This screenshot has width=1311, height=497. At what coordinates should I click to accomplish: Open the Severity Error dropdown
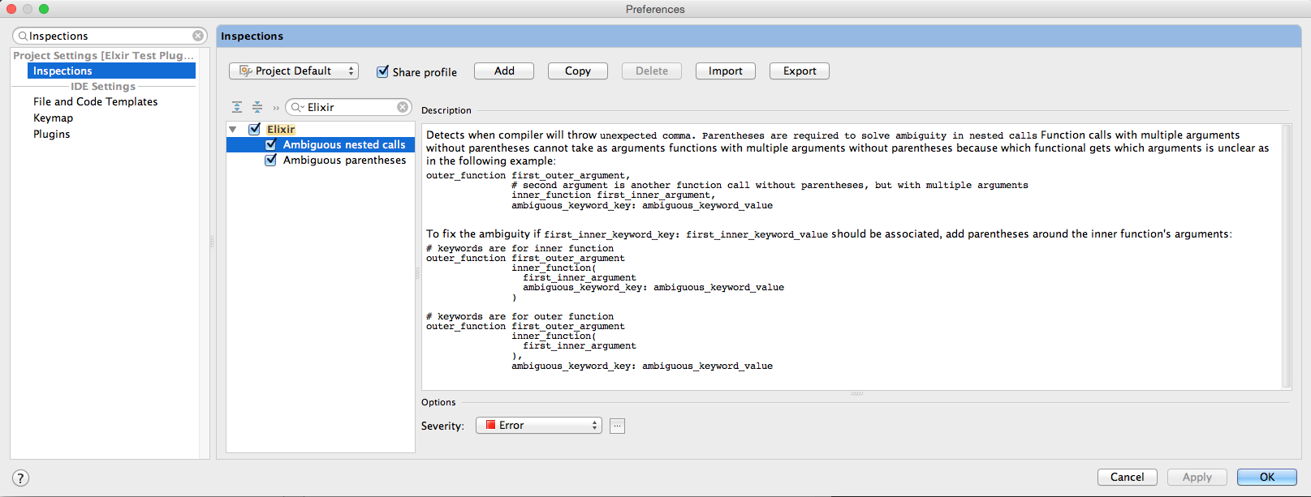[539, 426]
